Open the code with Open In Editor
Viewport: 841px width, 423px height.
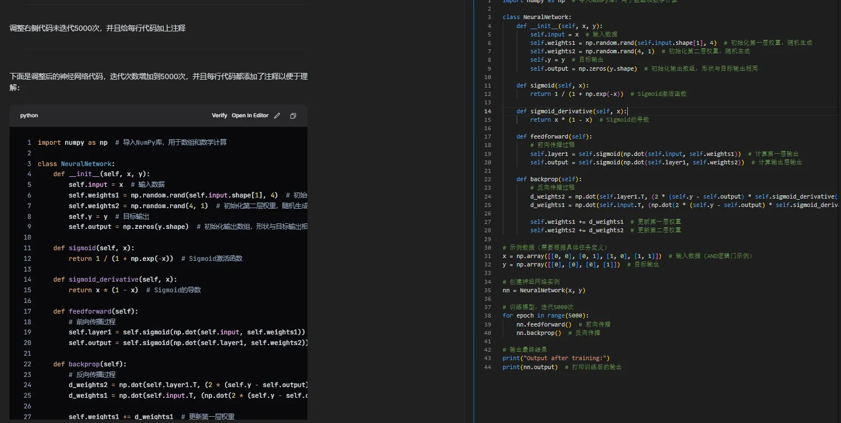point(250,116)
